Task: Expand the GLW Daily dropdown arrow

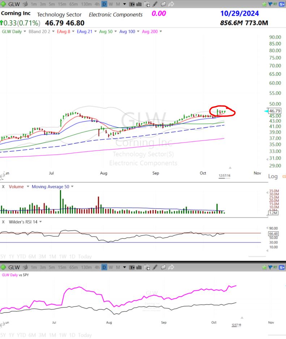Action: 25,31
